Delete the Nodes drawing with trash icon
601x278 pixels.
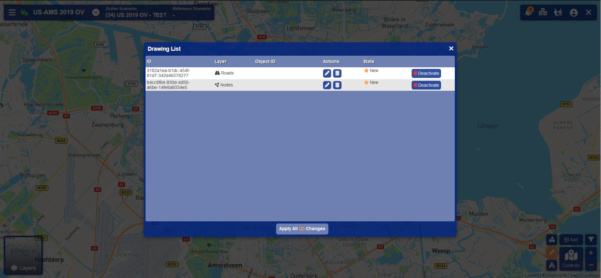pos(337,85)
